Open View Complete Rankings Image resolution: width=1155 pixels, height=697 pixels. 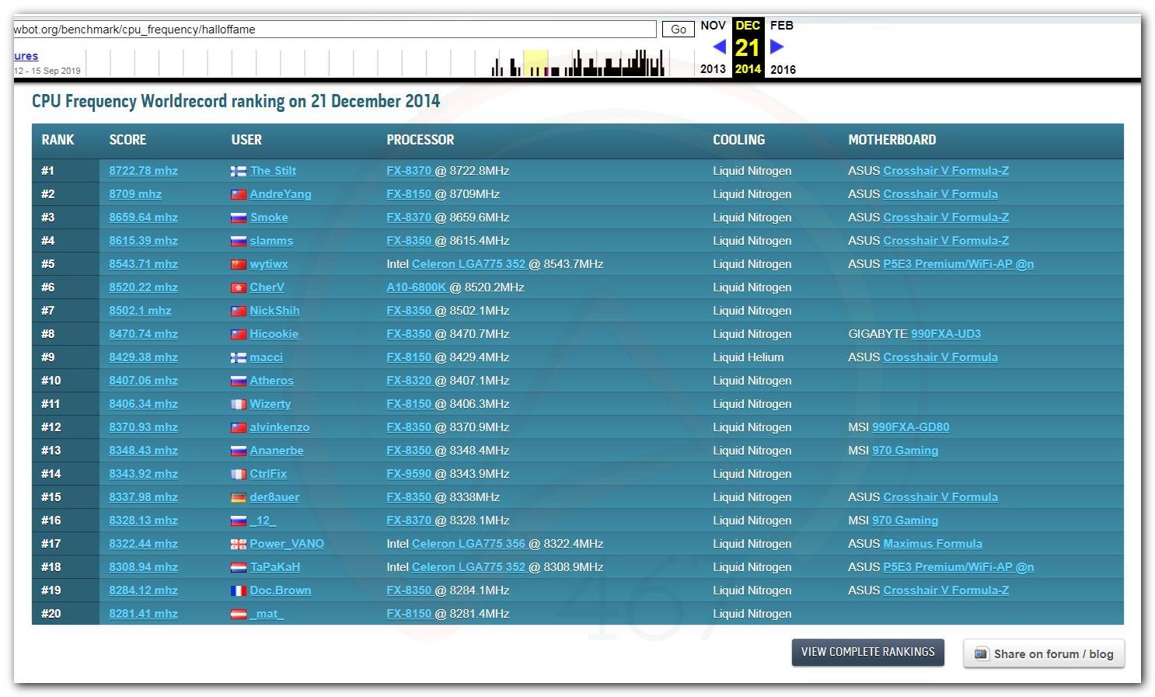(x=867, y=652)
